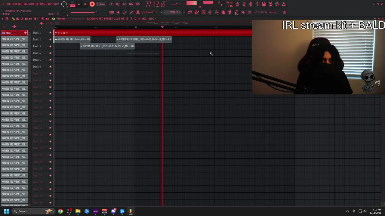This screenshot has height=216, width=385.
Task: Click the Playlist title label
Action: (61, 19)
